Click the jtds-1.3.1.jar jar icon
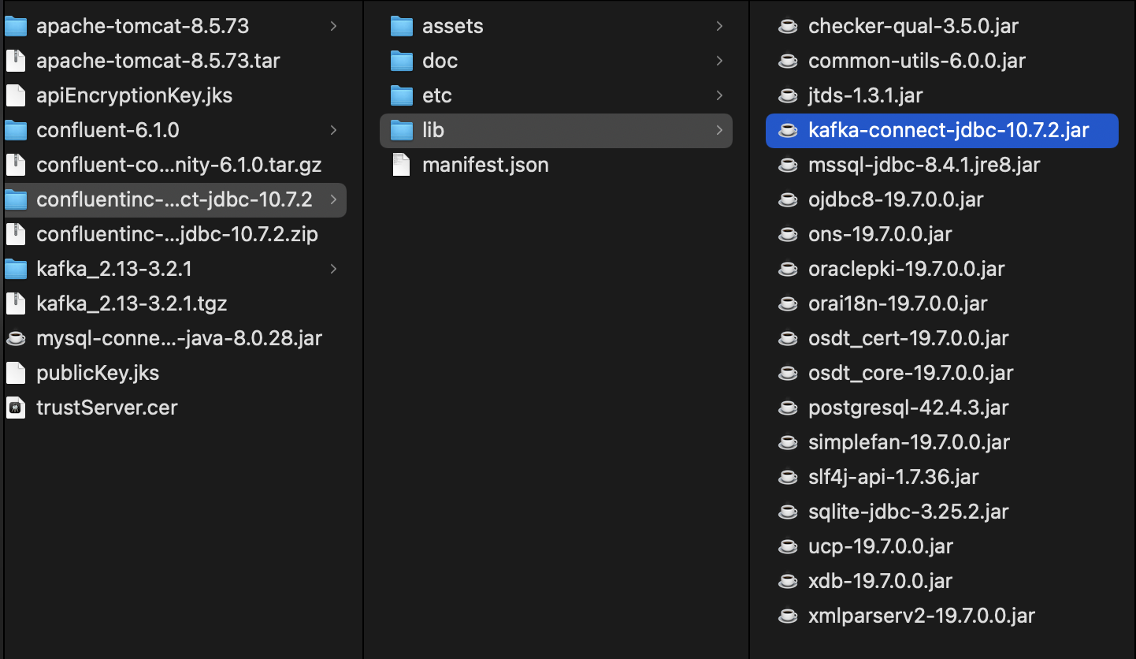This screenshot has height=659, width=1136. (x=788, y=95)
